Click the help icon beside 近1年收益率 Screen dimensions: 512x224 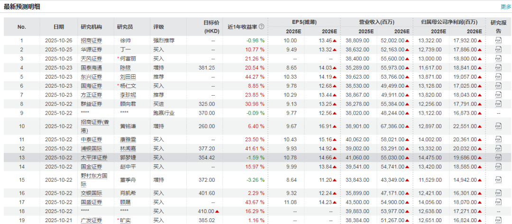[261, 27]
